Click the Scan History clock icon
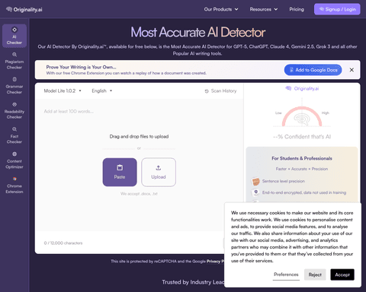The width and height of the screenshot is (366, 292). click(x=207, y=91)
